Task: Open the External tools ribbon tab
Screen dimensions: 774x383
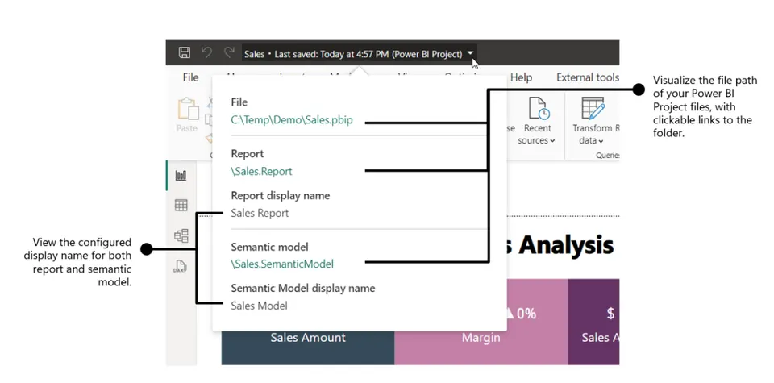Action: (588, 77)
